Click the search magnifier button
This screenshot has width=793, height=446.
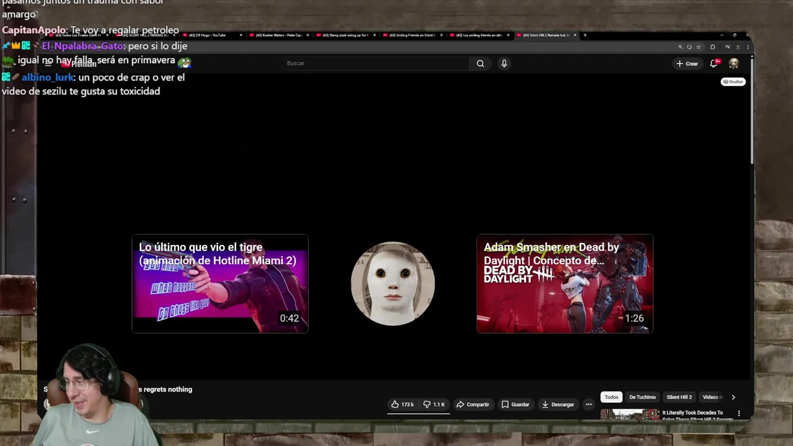pyautogui.click(x=480, y=63)
